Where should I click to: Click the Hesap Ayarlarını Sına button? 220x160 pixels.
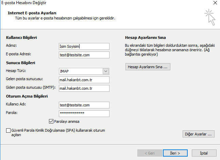(148, 67)
